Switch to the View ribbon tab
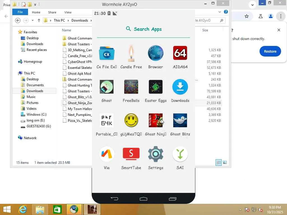The width and height of the screenshot is (287, 215). [68, 12]
